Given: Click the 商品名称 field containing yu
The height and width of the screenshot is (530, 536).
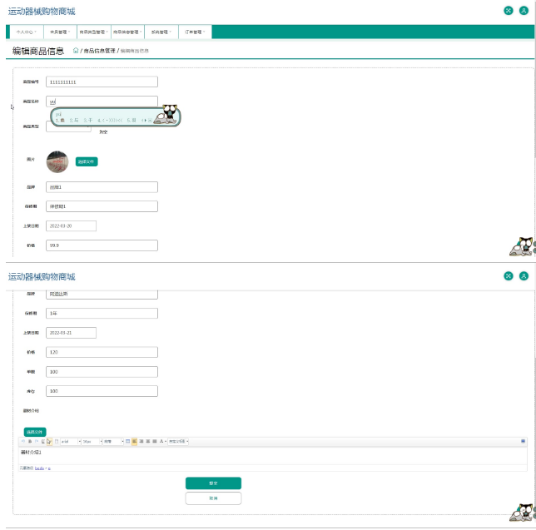Looking at the screenshot, I should tap(102, 102).
